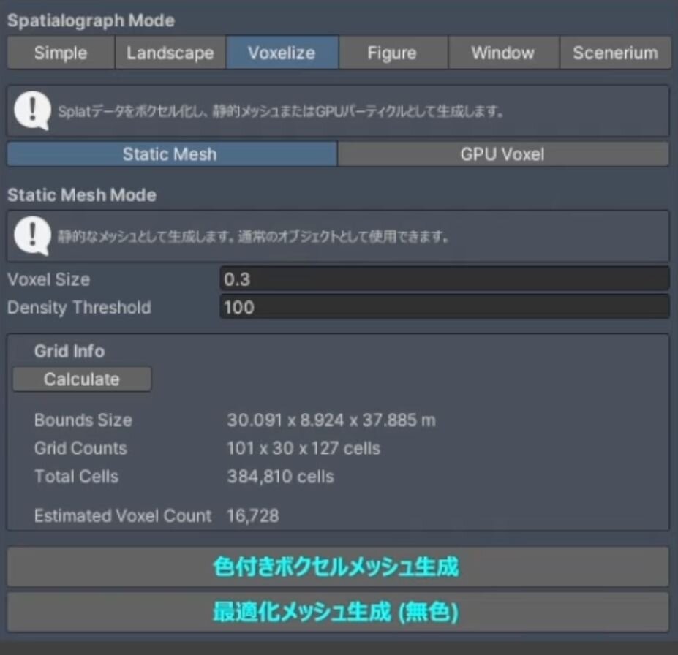Select the Landscape mode tab
This screenshot has height=655, width=678.
pos(170,53)
